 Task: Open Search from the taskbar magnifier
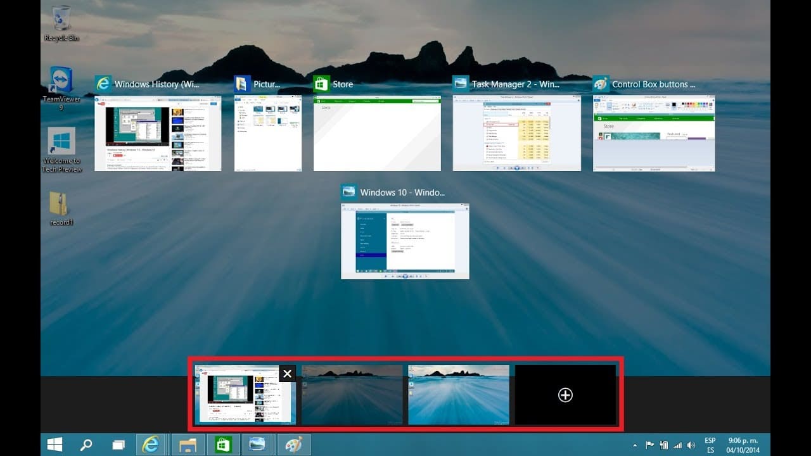pyautogui.click(x=87, y=445)
